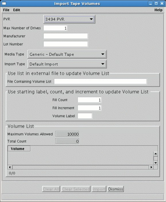Screen dimensions: 166x202
Task: Open the Media Type dropdown
Action: (x=67, y=54)
